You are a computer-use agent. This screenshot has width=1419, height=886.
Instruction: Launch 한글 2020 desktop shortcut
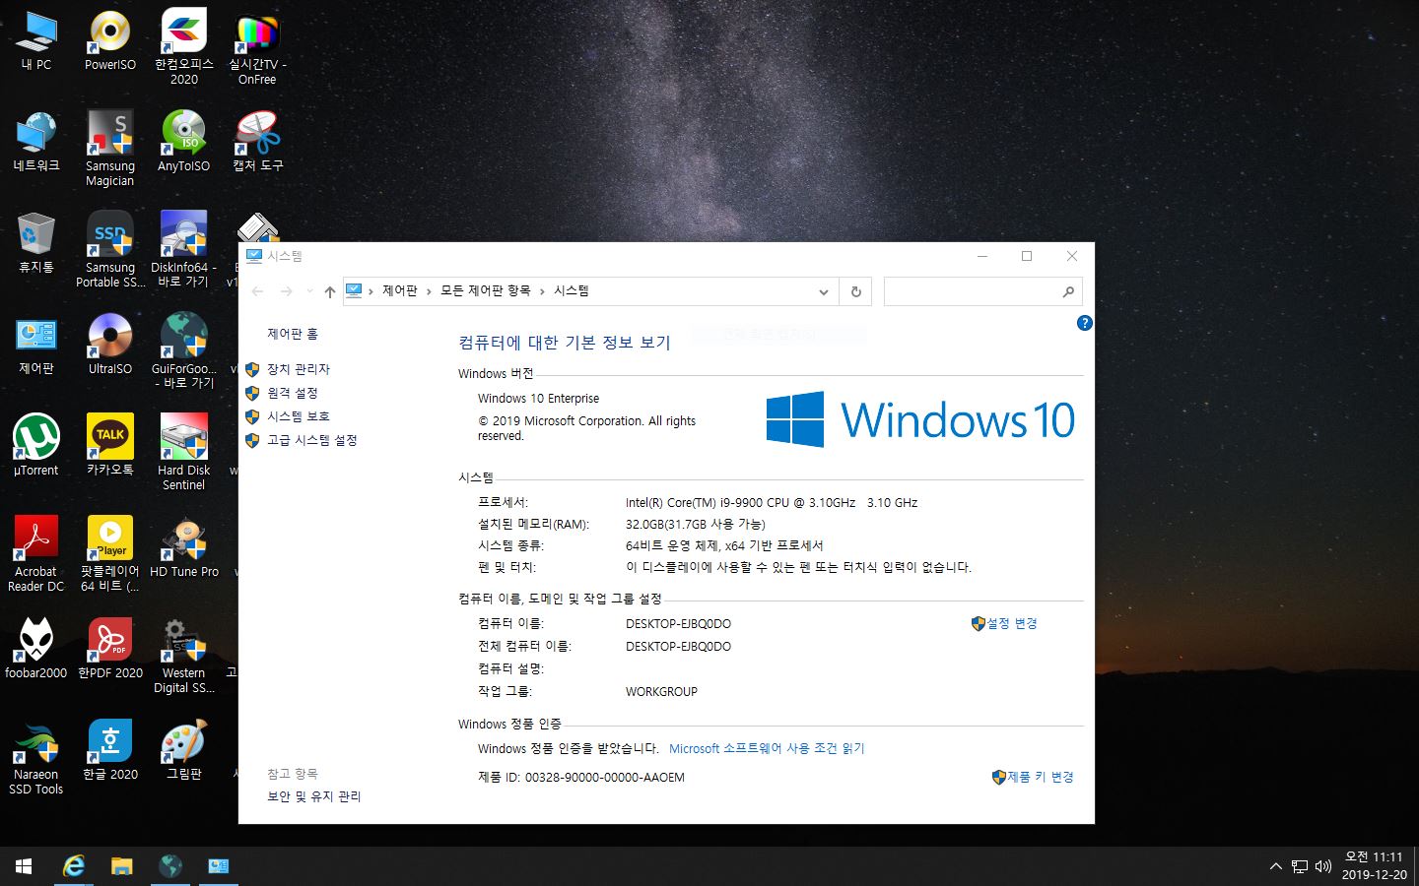(x=110, y=751)
